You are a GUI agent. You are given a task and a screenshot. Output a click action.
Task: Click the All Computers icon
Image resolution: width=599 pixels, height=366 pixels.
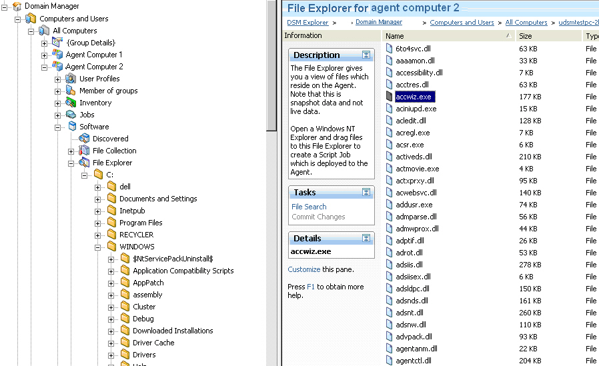(44, 30)
